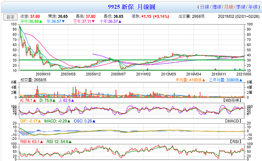Screen dimensions: 262x161
Task: Click the 2003M05 date axis label
Action: tap(68, 74)
